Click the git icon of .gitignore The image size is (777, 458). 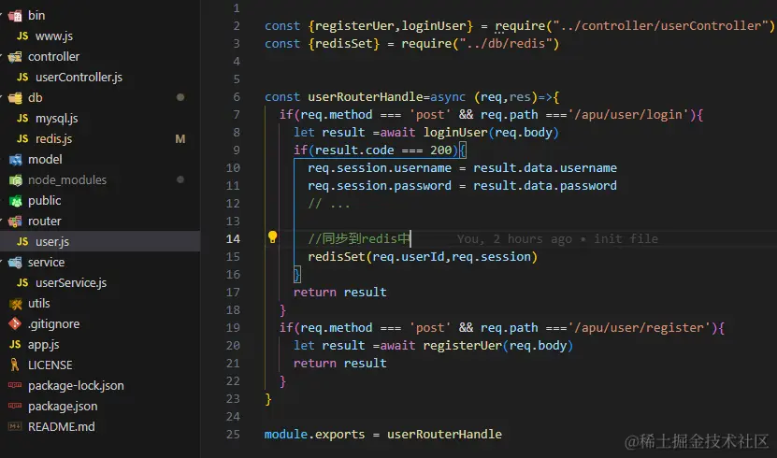(15, 323)
